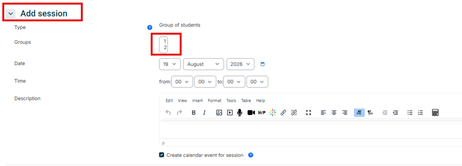Switch to right-to-left text direction
The image size is (462, 166).
370,112
